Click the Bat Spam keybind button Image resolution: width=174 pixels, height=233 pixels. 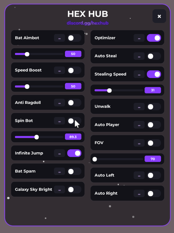tap(60, 171)
